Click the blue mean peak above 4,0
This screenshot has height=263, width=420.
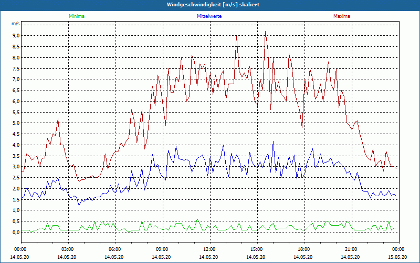coord(273,141)
